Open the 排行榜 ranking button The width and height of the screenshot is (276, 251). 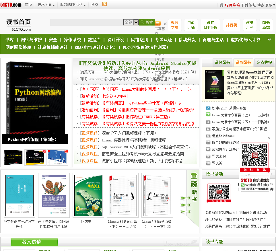(232, 25)
